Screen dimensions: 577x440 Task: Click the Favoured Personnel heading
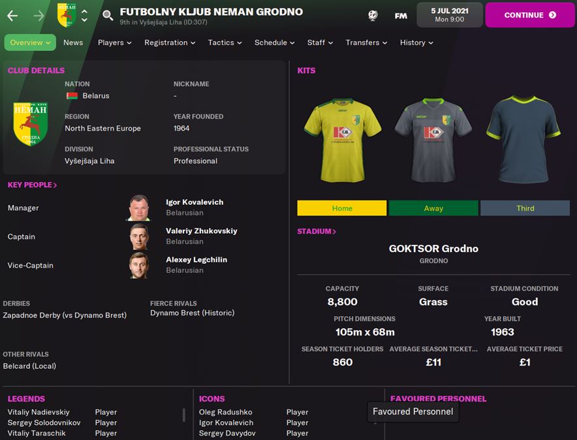point(438,398)
